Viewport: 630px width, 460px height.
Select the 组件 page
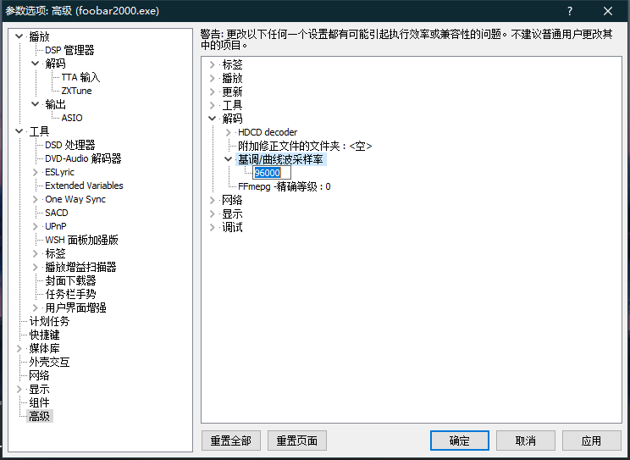[39, 402]
